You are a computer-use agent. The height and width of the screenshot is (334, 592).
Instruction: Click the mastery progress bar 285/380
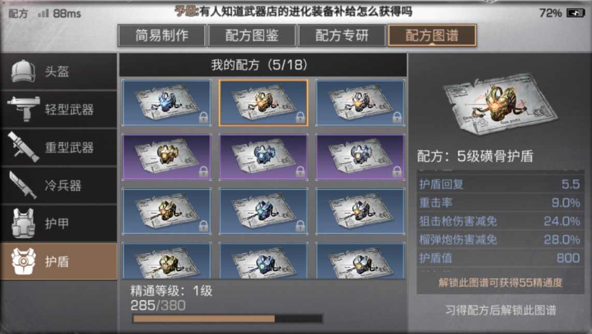click(x=228, y=319)
